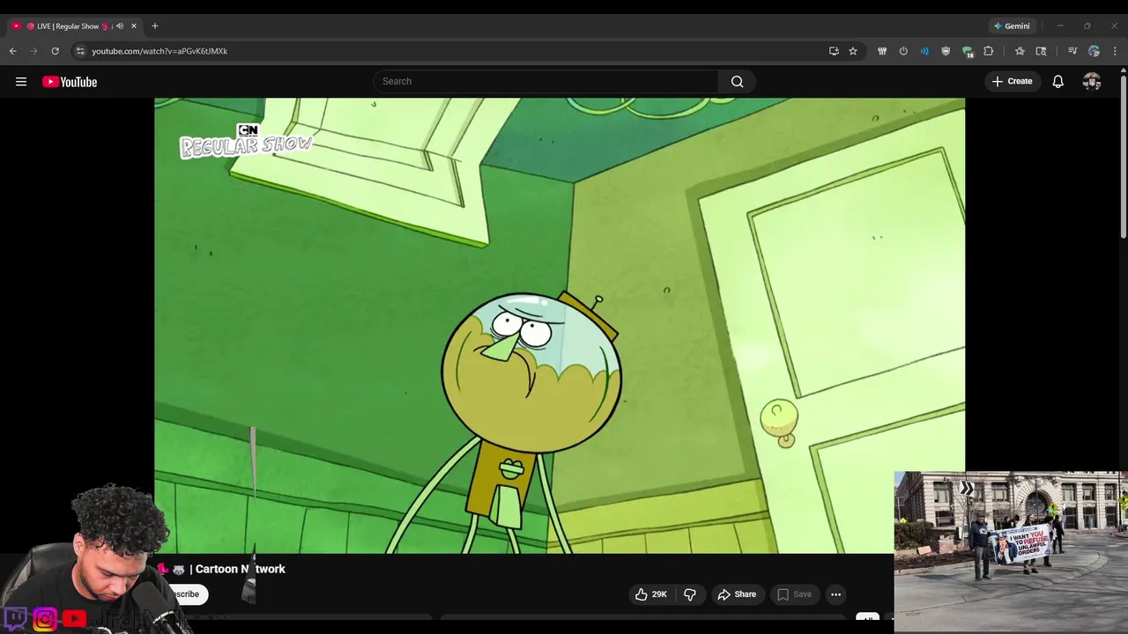Image resolution: width=1128 pixels, height=634 pixels.
Task: Open the three-dot more actions menu
Action: 835,594
